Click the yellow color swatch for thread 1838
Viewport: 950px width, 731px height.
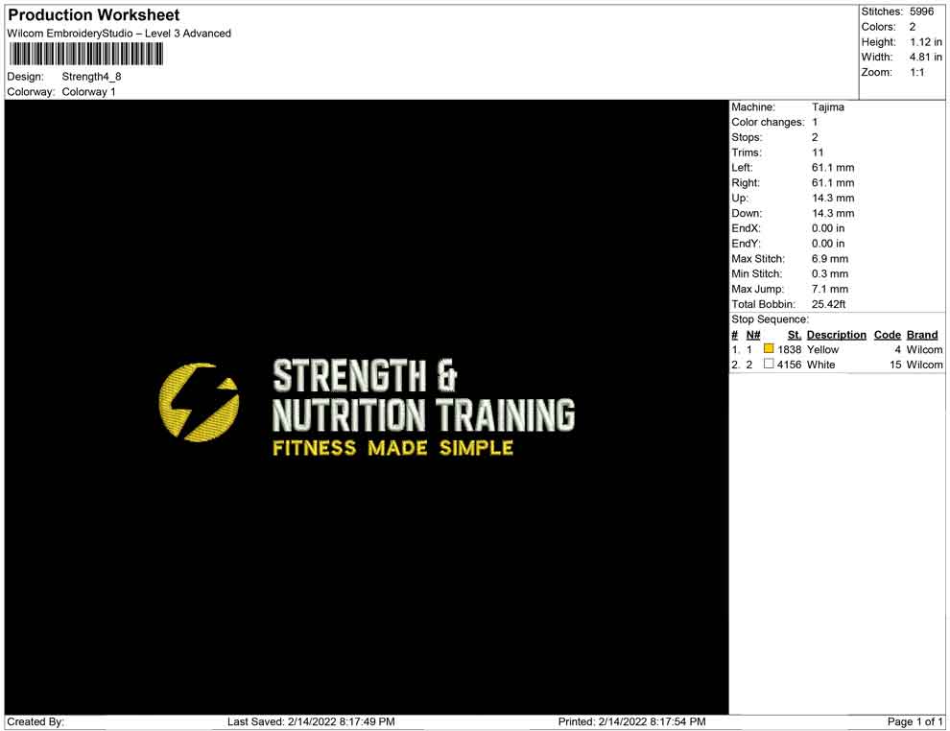click(x=768, y=349)
